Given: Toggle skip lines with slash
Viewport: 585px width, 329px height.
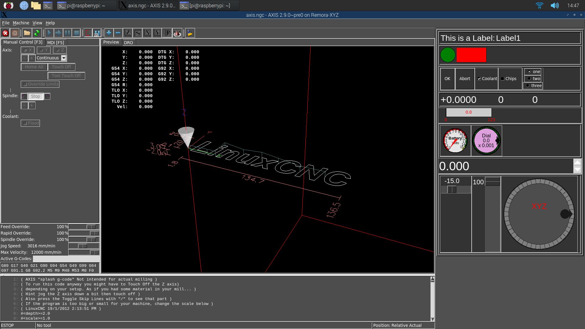Looking at the screenshot, I should (88, 33).
